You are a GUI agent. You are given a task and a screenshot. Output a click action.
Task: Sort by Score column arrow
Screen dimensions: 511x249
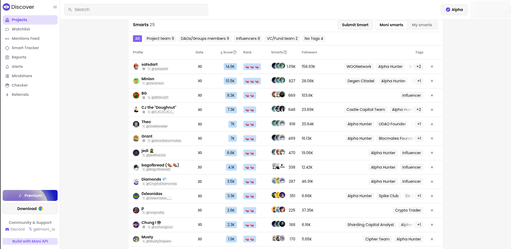pyautogui.click(x=221, y=52)
